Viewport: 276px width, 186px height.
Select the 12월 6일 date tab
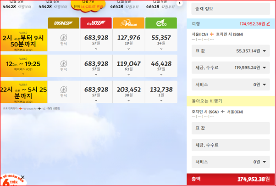pyautogui.click(x=53, y=5)
